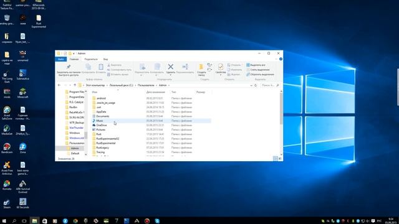The width and height of the screenshot is (399, 224).
Task: Go back with the navigation arrow
Action: point(59,85)
